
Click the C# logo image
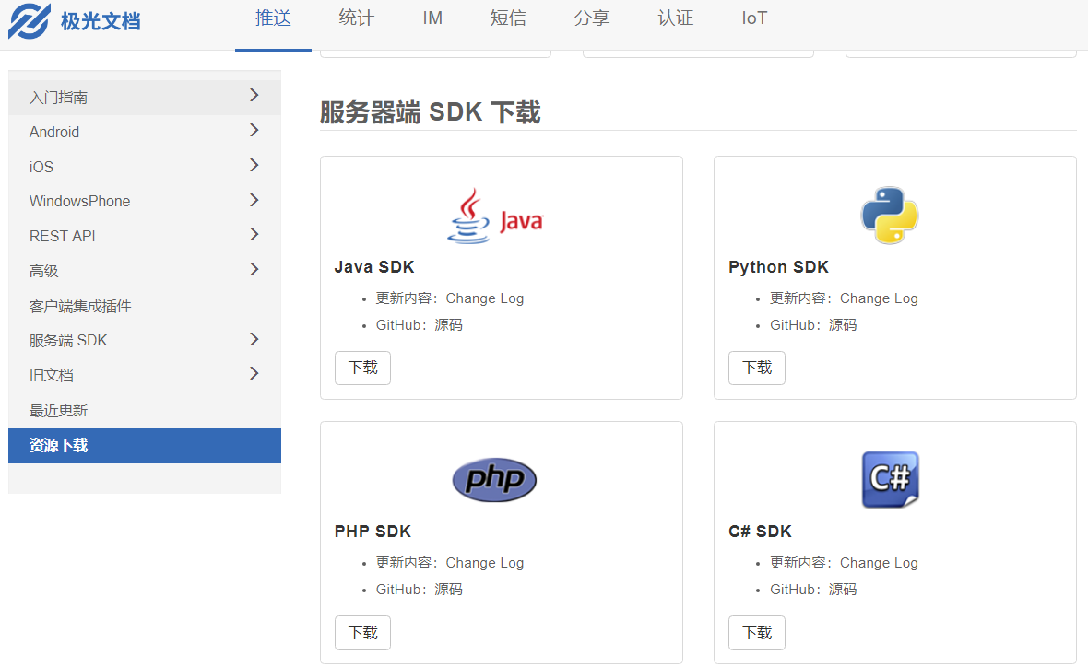[x=891, y=480]
